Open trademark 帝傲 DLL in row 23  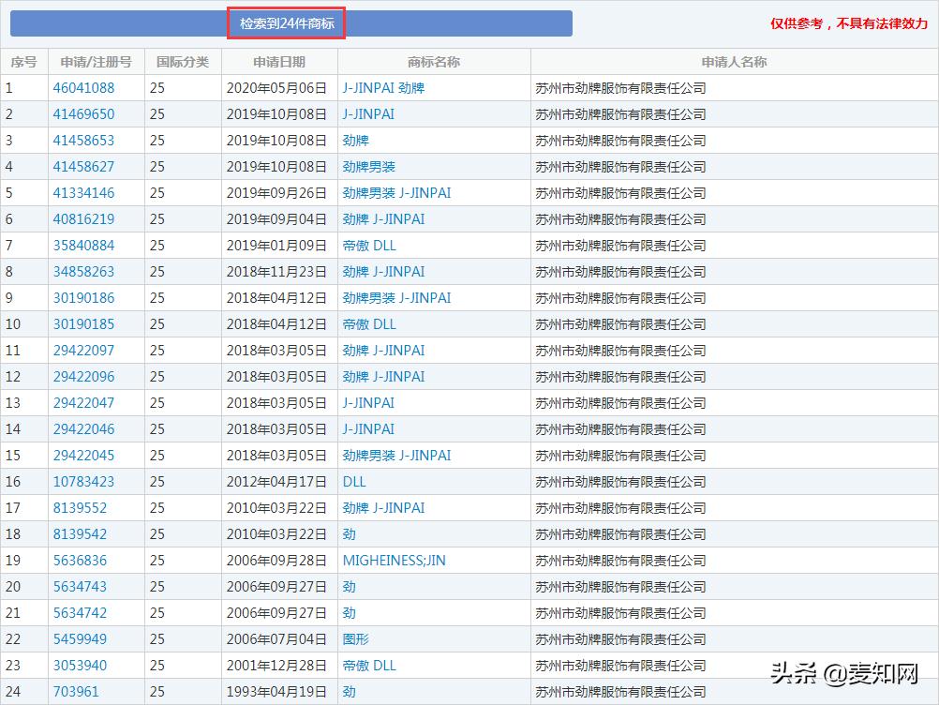[x=369, y=666]
